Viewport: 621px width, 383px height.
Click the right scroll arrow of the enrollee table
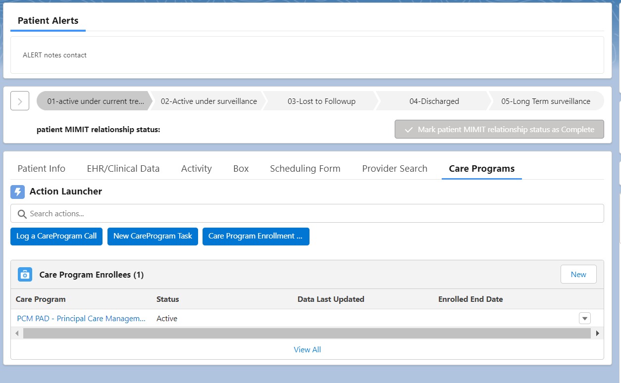coord(598,333)
